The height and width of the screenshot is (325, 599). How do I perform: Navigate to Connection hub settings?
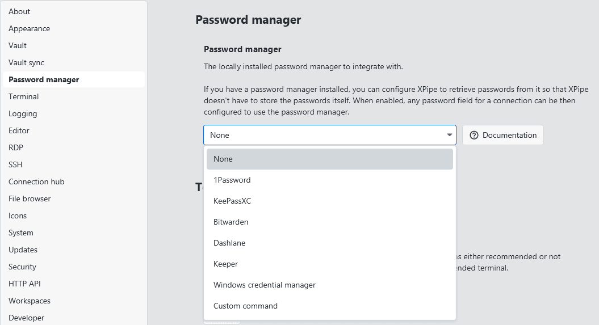tap(36, 182)
